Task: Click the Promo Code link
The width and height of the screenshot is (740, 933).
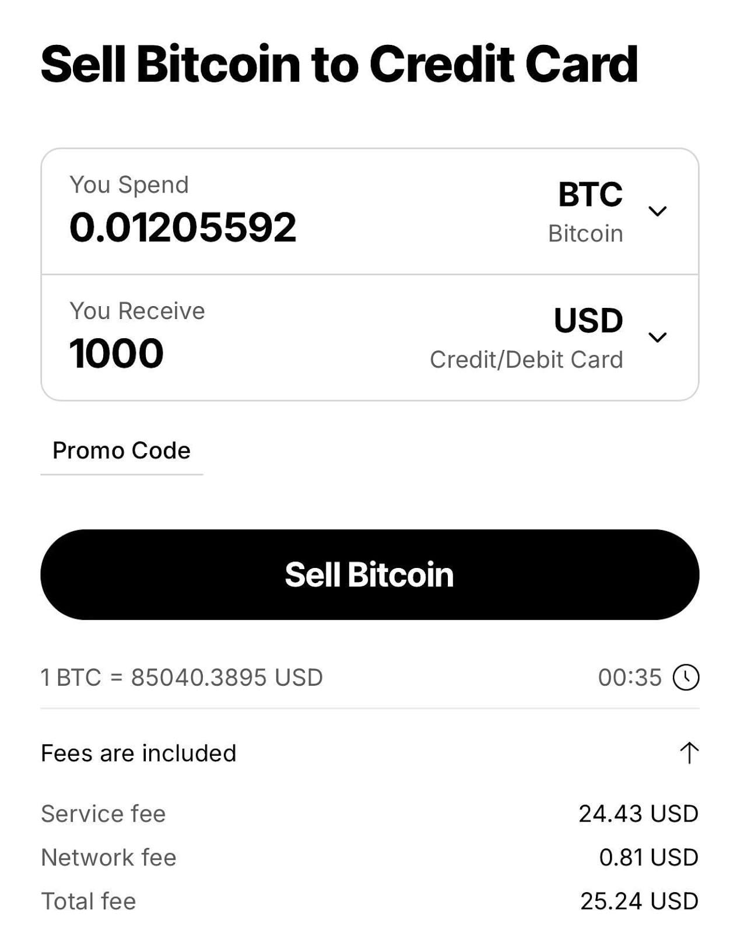Action: click(121, 451)
